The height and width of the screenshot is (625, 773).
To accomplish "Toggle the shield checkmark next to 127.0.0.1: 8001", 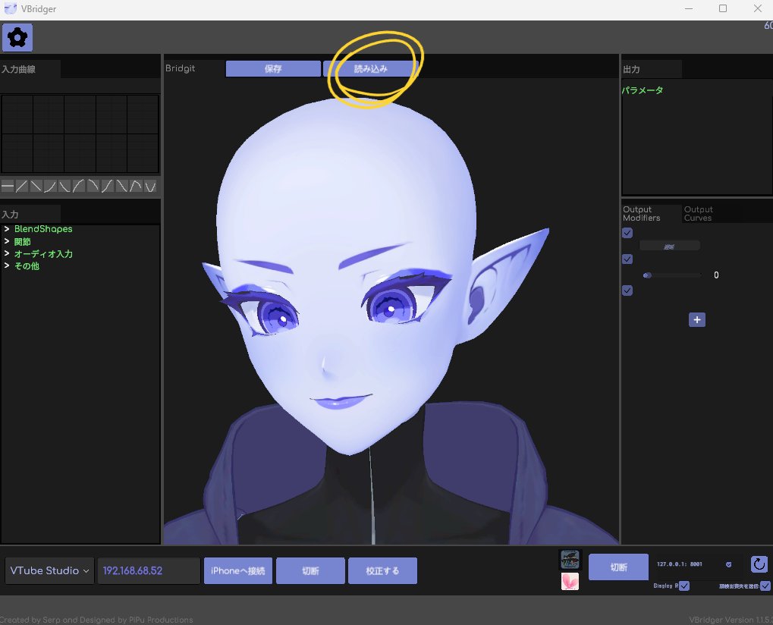I will 729,564.
